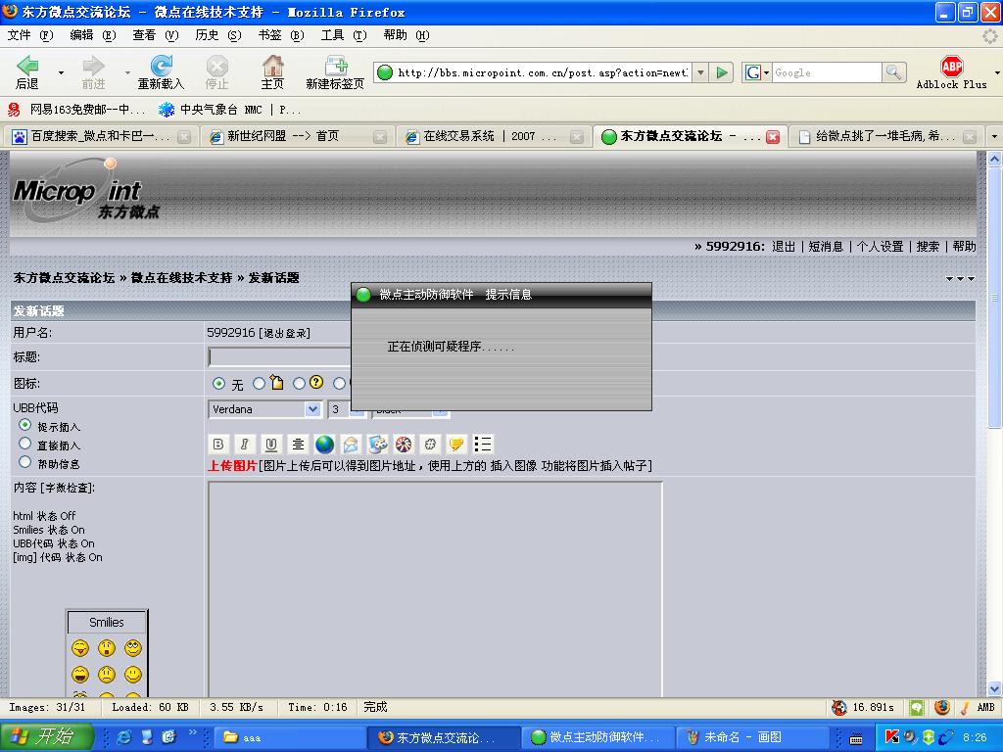Open the Adblock Plus toolbar icon
Image resolution: width=1003 pixels, height=752 pixels.
952,72
